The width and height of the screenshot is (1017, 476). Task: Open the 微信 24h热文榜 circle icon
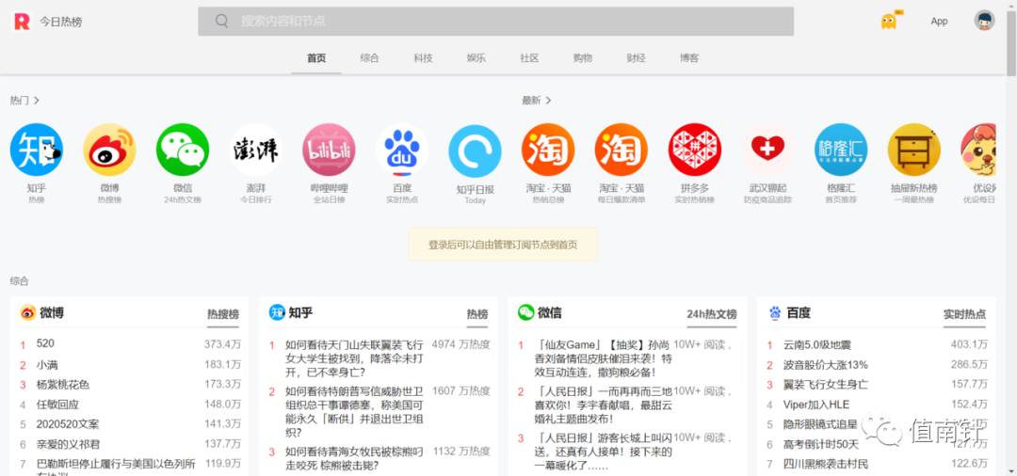pyautogui.click(x=183, y=150)
